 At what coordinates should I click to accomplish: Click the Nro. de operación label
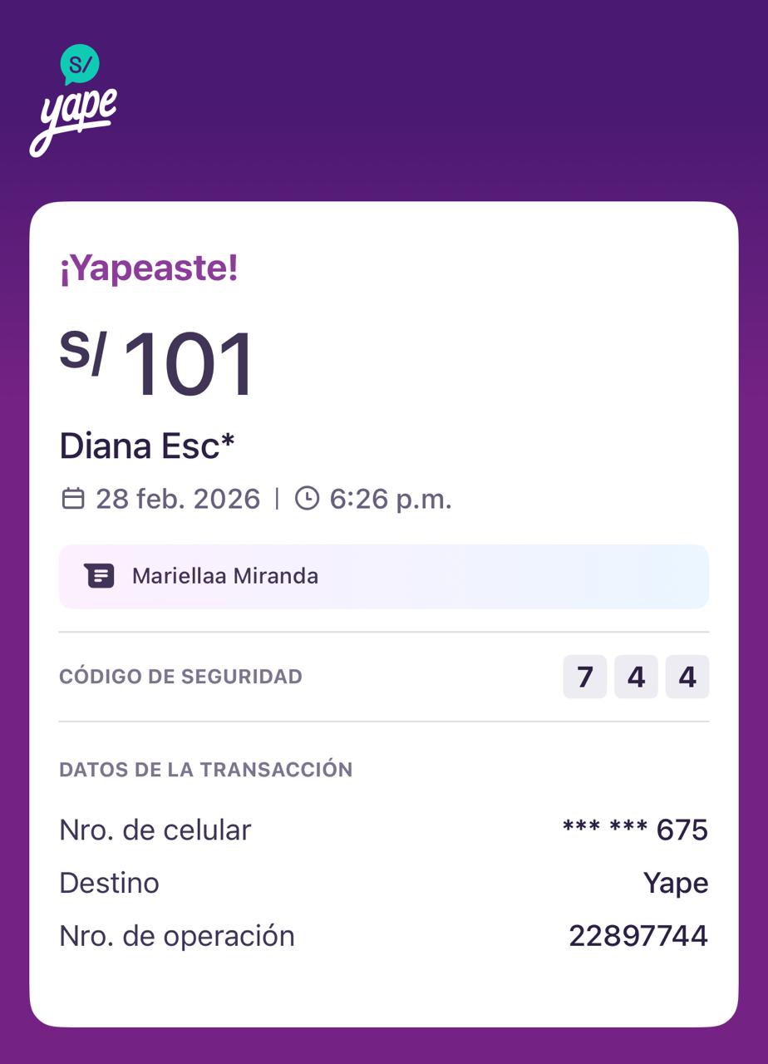pyautogui.click(x=177, y=936)
